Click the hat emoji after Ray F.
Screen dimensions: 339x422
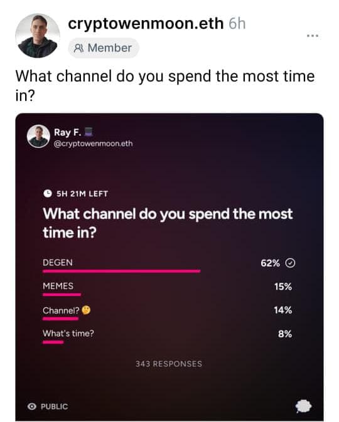[89, 132]
